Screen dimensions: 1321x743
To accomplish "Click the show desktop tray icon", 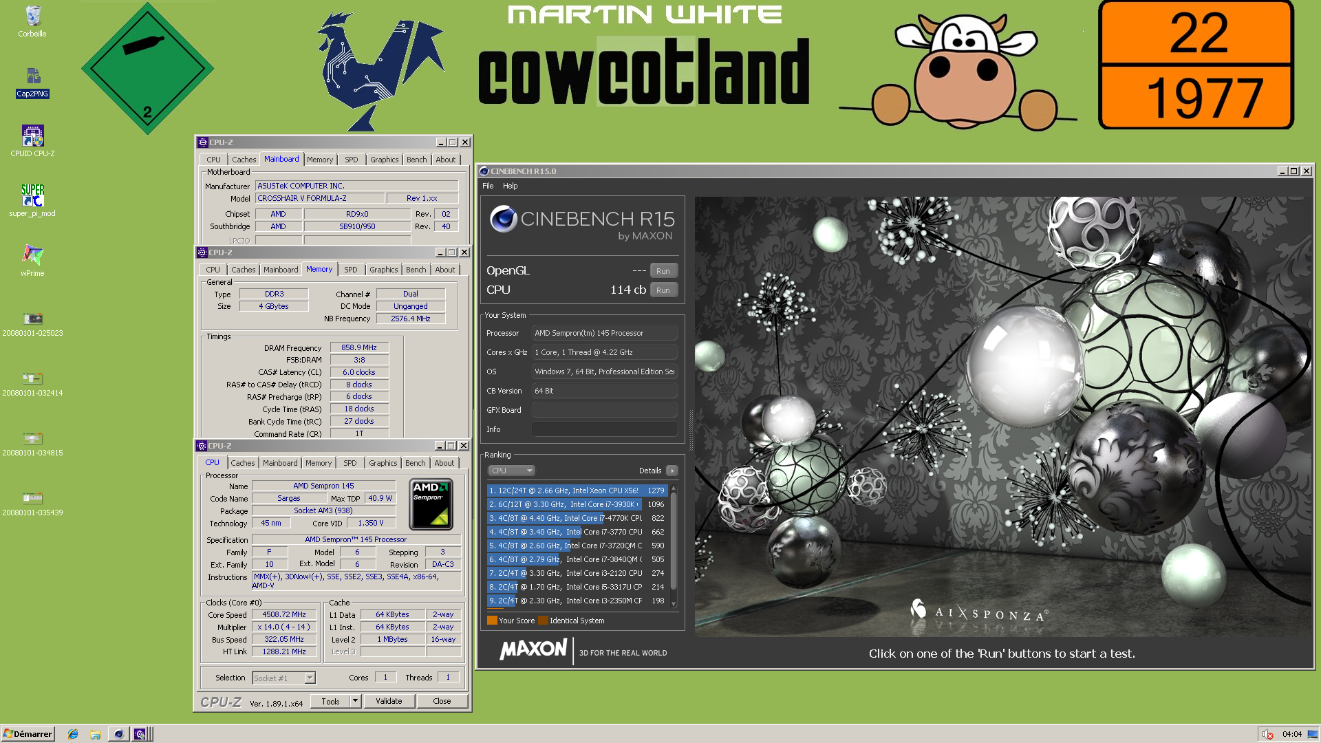I will click(1313, 734).
